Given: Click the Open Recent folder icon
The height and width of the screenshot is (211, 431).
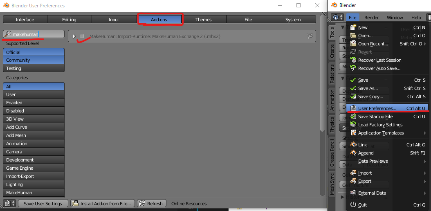Looking at the screenshot, I should pyautogui.click(x=353, y=44).
